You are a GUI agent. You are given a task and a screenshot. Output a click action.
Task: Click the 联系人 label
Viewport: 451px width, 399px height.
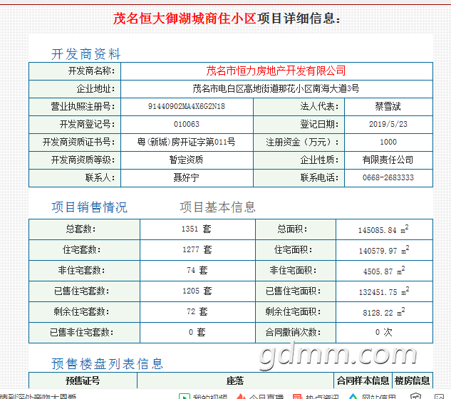[100, 178]
